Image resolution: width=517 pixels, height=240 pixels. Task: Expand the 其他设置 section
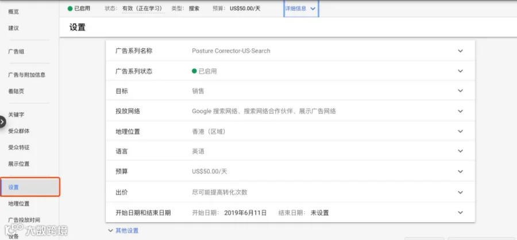pos(124,230)
